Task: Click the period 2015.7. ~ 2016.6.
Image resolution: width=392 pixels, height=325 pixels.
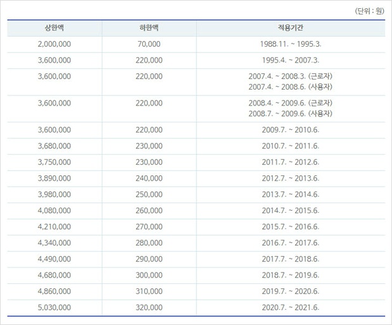Action: [x=290, y=227]
